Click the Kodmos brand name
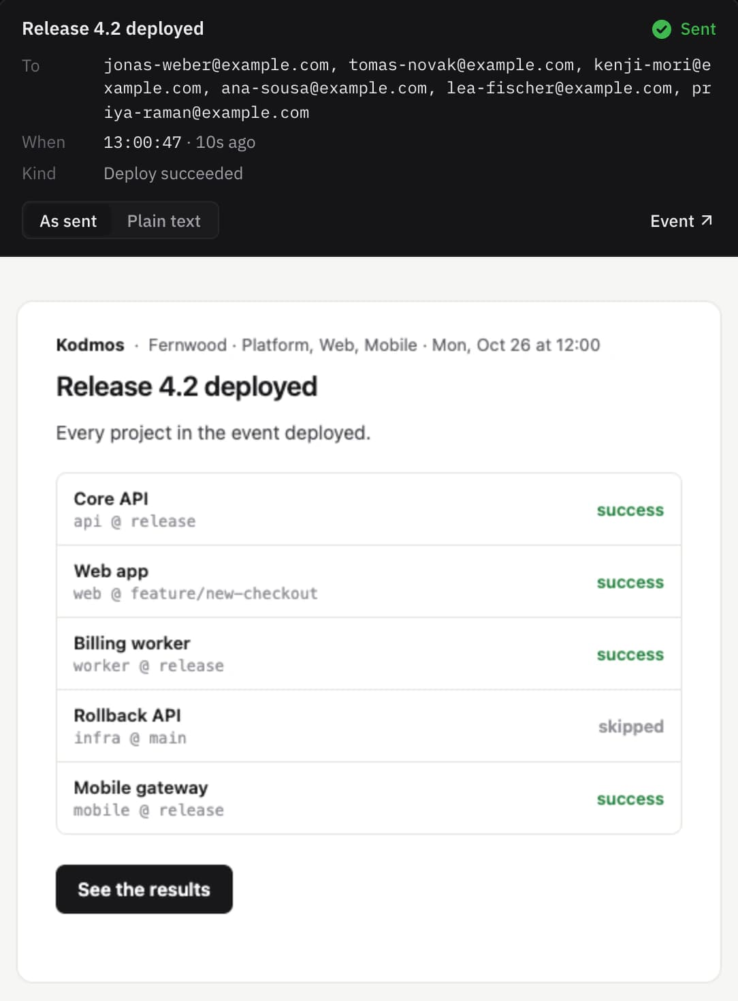 pyautogui.click(x=90, y=345)
